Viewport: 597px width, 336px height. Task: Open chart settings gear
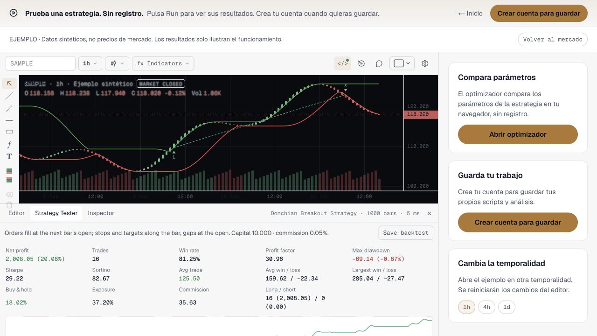[424, 63]
